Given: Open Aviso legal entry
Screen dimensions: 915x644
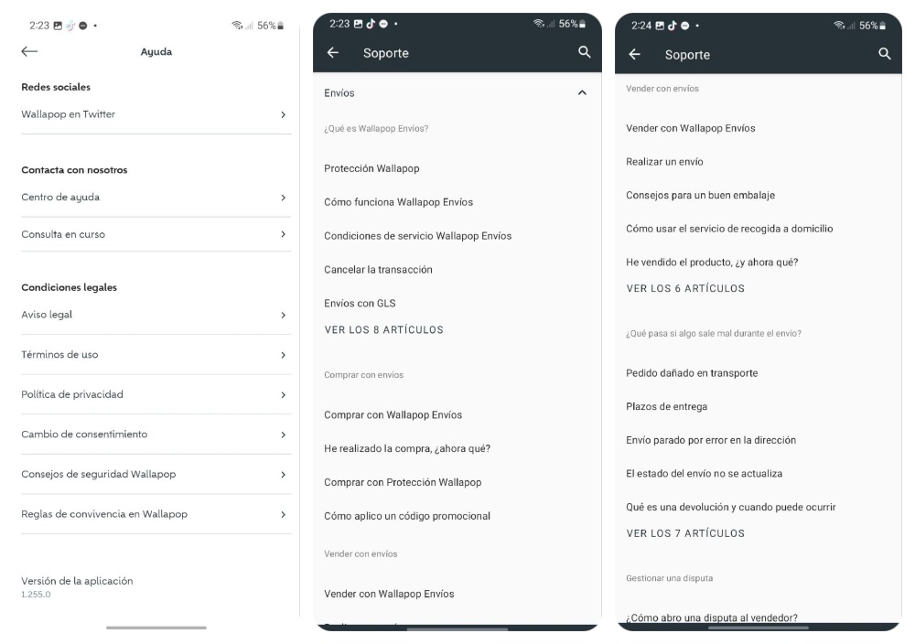Looking at the screenshot, I should tap(156, 315).
